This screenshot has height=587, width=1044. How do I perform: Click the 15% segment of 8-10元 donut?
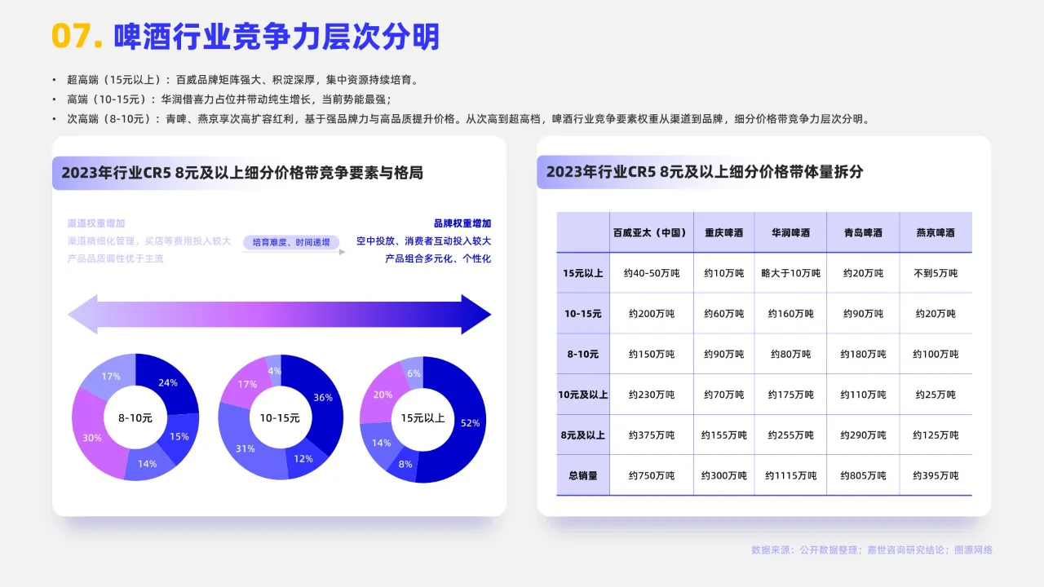179,437
